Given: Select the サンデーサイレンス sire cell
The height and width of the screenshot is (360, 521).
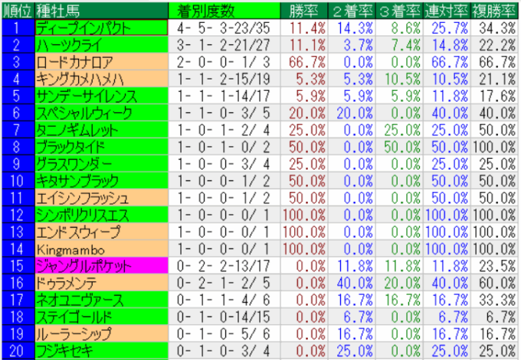Looking at the screenshot, I should pyautogui.click(x=100, y=96).
